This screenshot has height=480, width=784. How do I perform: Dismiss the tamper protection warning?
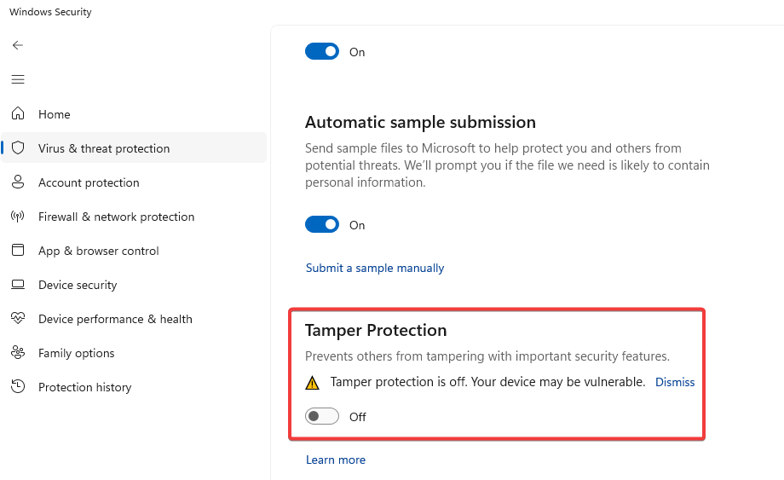coord(675,383)
